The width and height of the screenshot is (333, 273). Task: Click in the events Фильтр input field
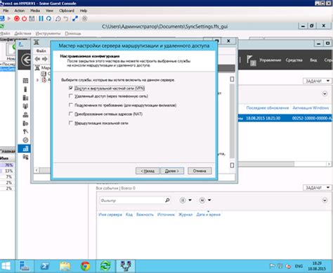132,201
